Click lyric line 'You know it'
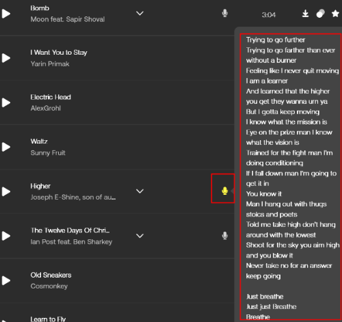Image resolution: width=342 pixels, height=322 pixels. click(264, 194)
